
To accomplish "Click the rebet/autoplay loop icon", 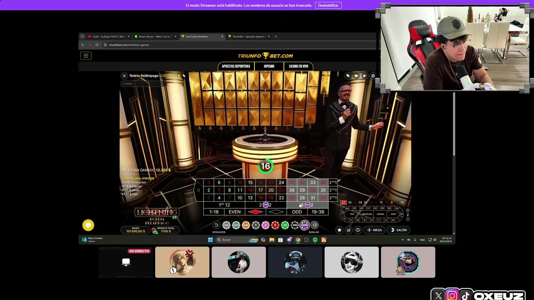I will click(x=358, y=230).
